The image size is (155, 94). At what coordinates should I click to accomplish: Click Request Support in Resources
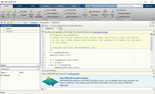[123, 13]
